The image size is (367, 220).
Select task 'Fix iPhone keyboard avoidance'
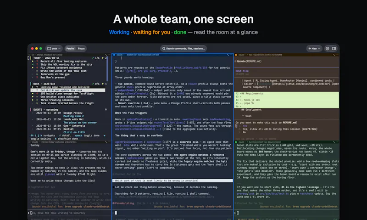pyautogui.click(x=61, y=68)
